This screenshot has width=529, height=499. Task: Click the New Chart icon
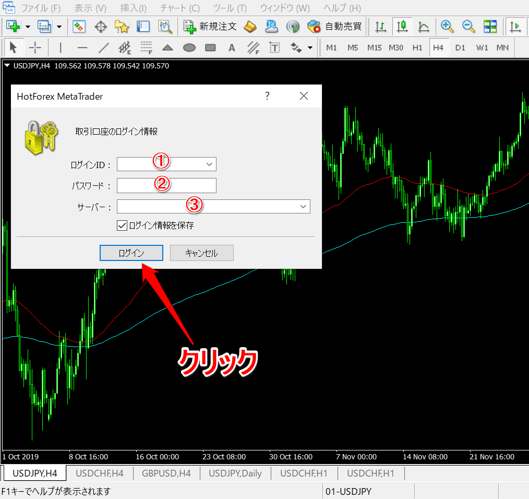[x=14, y=26]
